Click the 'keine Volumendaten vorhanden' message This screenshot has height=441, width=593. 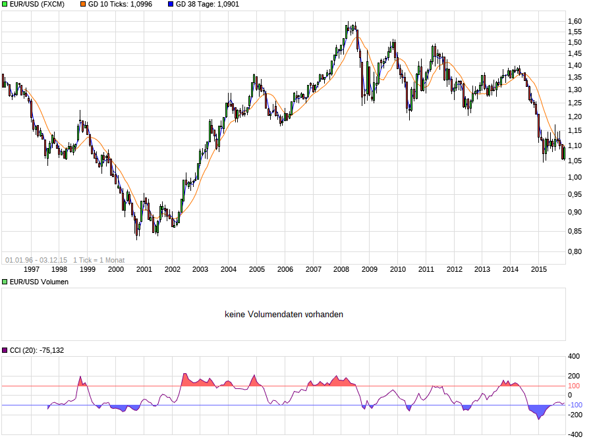point(284,315)
